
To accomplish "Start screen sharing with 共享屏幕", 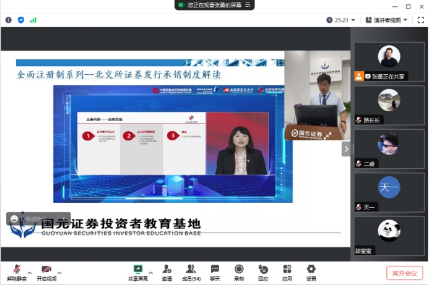I will (138, 273).
